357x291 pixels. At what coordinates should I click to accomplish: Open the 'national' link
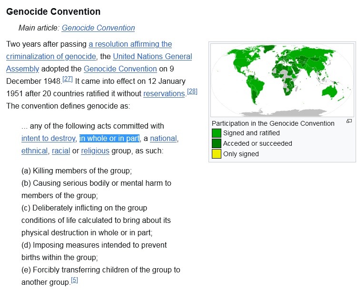click(163, 138)
